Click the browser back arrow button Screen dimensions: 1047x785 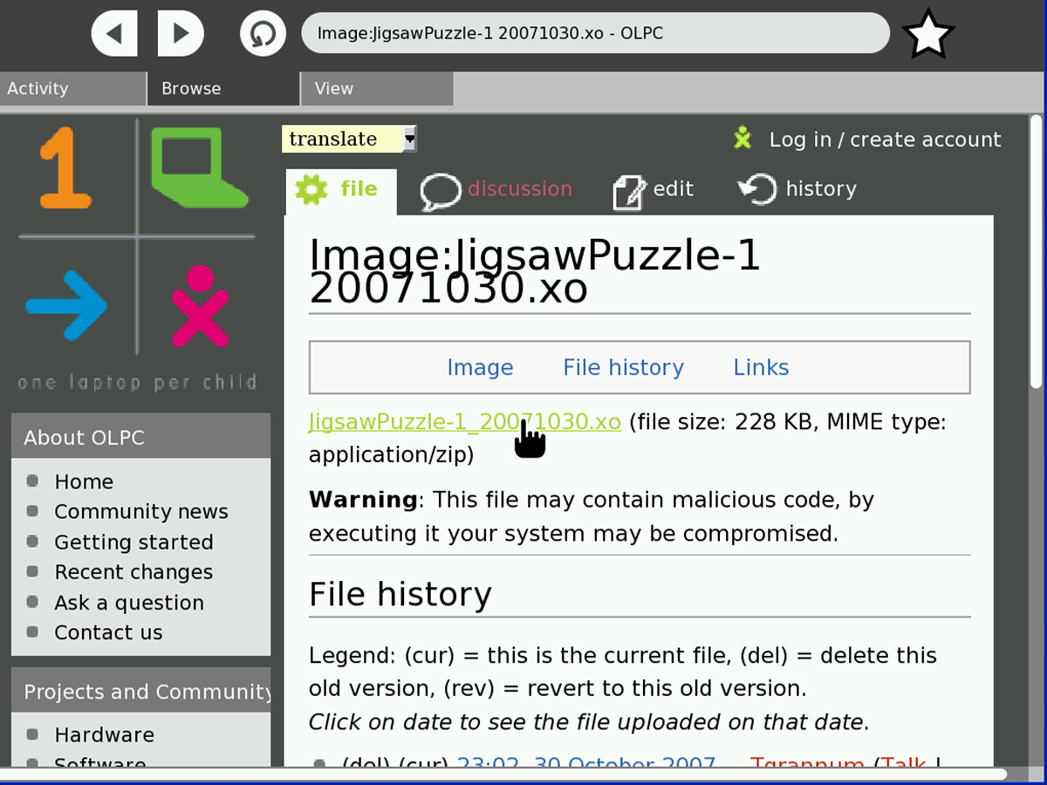114,33
